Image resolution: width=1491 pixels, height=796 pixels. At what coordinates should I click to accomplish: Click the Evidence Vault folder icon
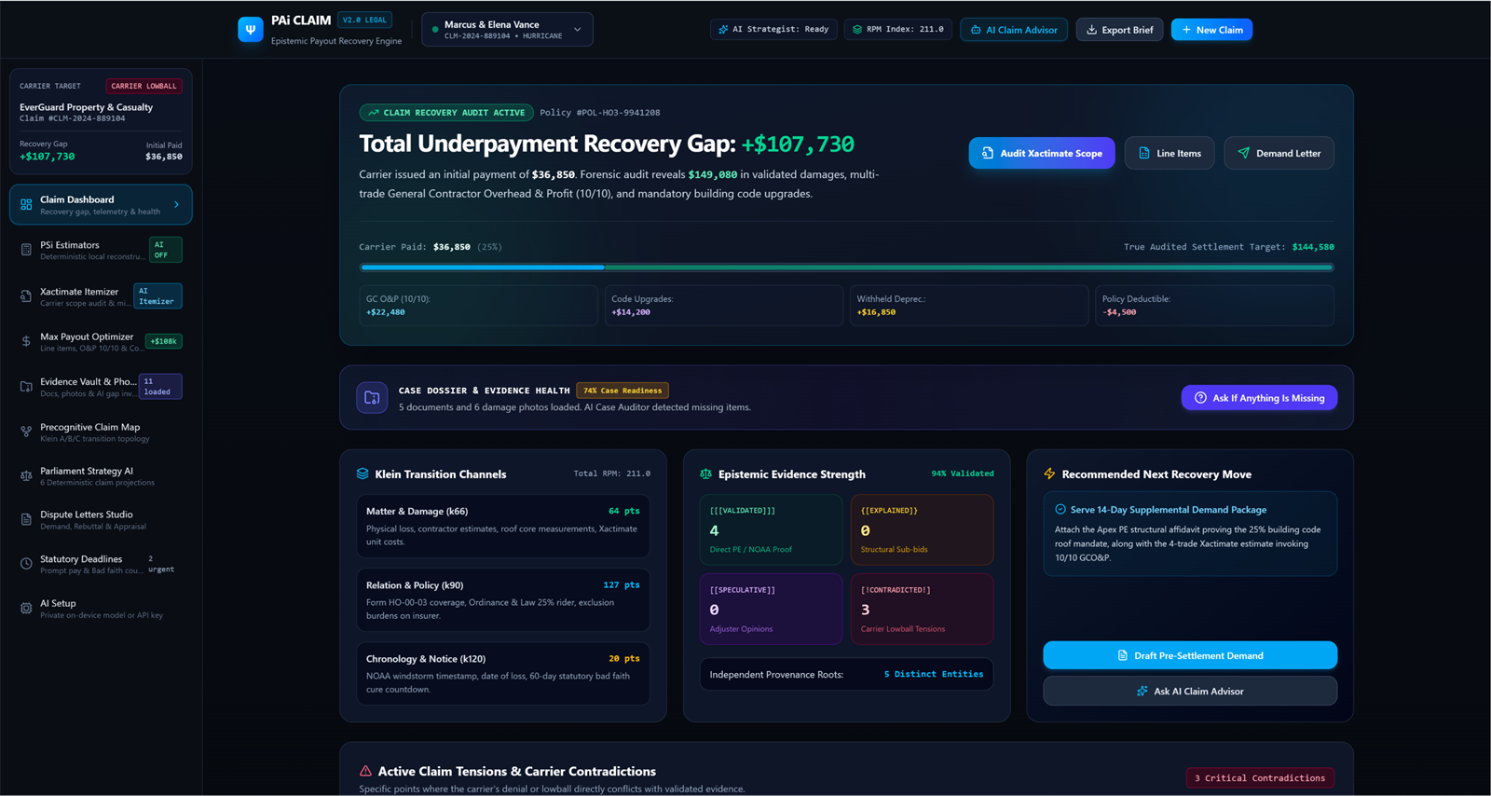coord(26,387)
